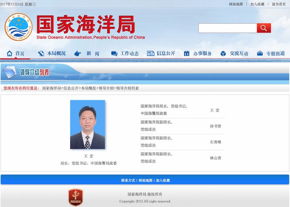This screenshot has height=207, width=290.
Task: Click the name 王宏 under the portrait
Action: pos(88,156)
